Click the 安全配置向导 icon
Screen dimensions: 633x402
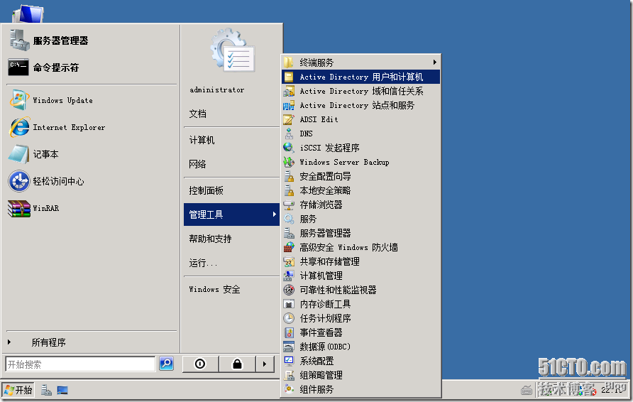[289, 177]
